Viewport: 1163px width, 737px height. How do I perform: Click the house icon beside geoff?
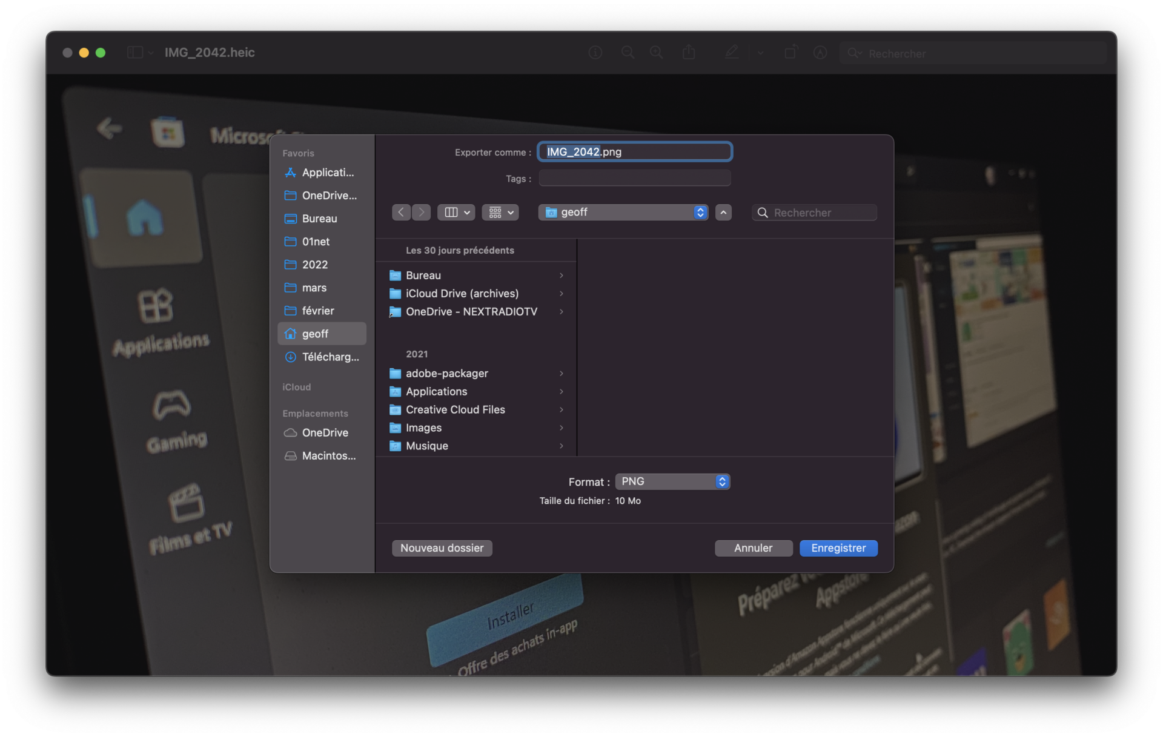pos(291,334)
